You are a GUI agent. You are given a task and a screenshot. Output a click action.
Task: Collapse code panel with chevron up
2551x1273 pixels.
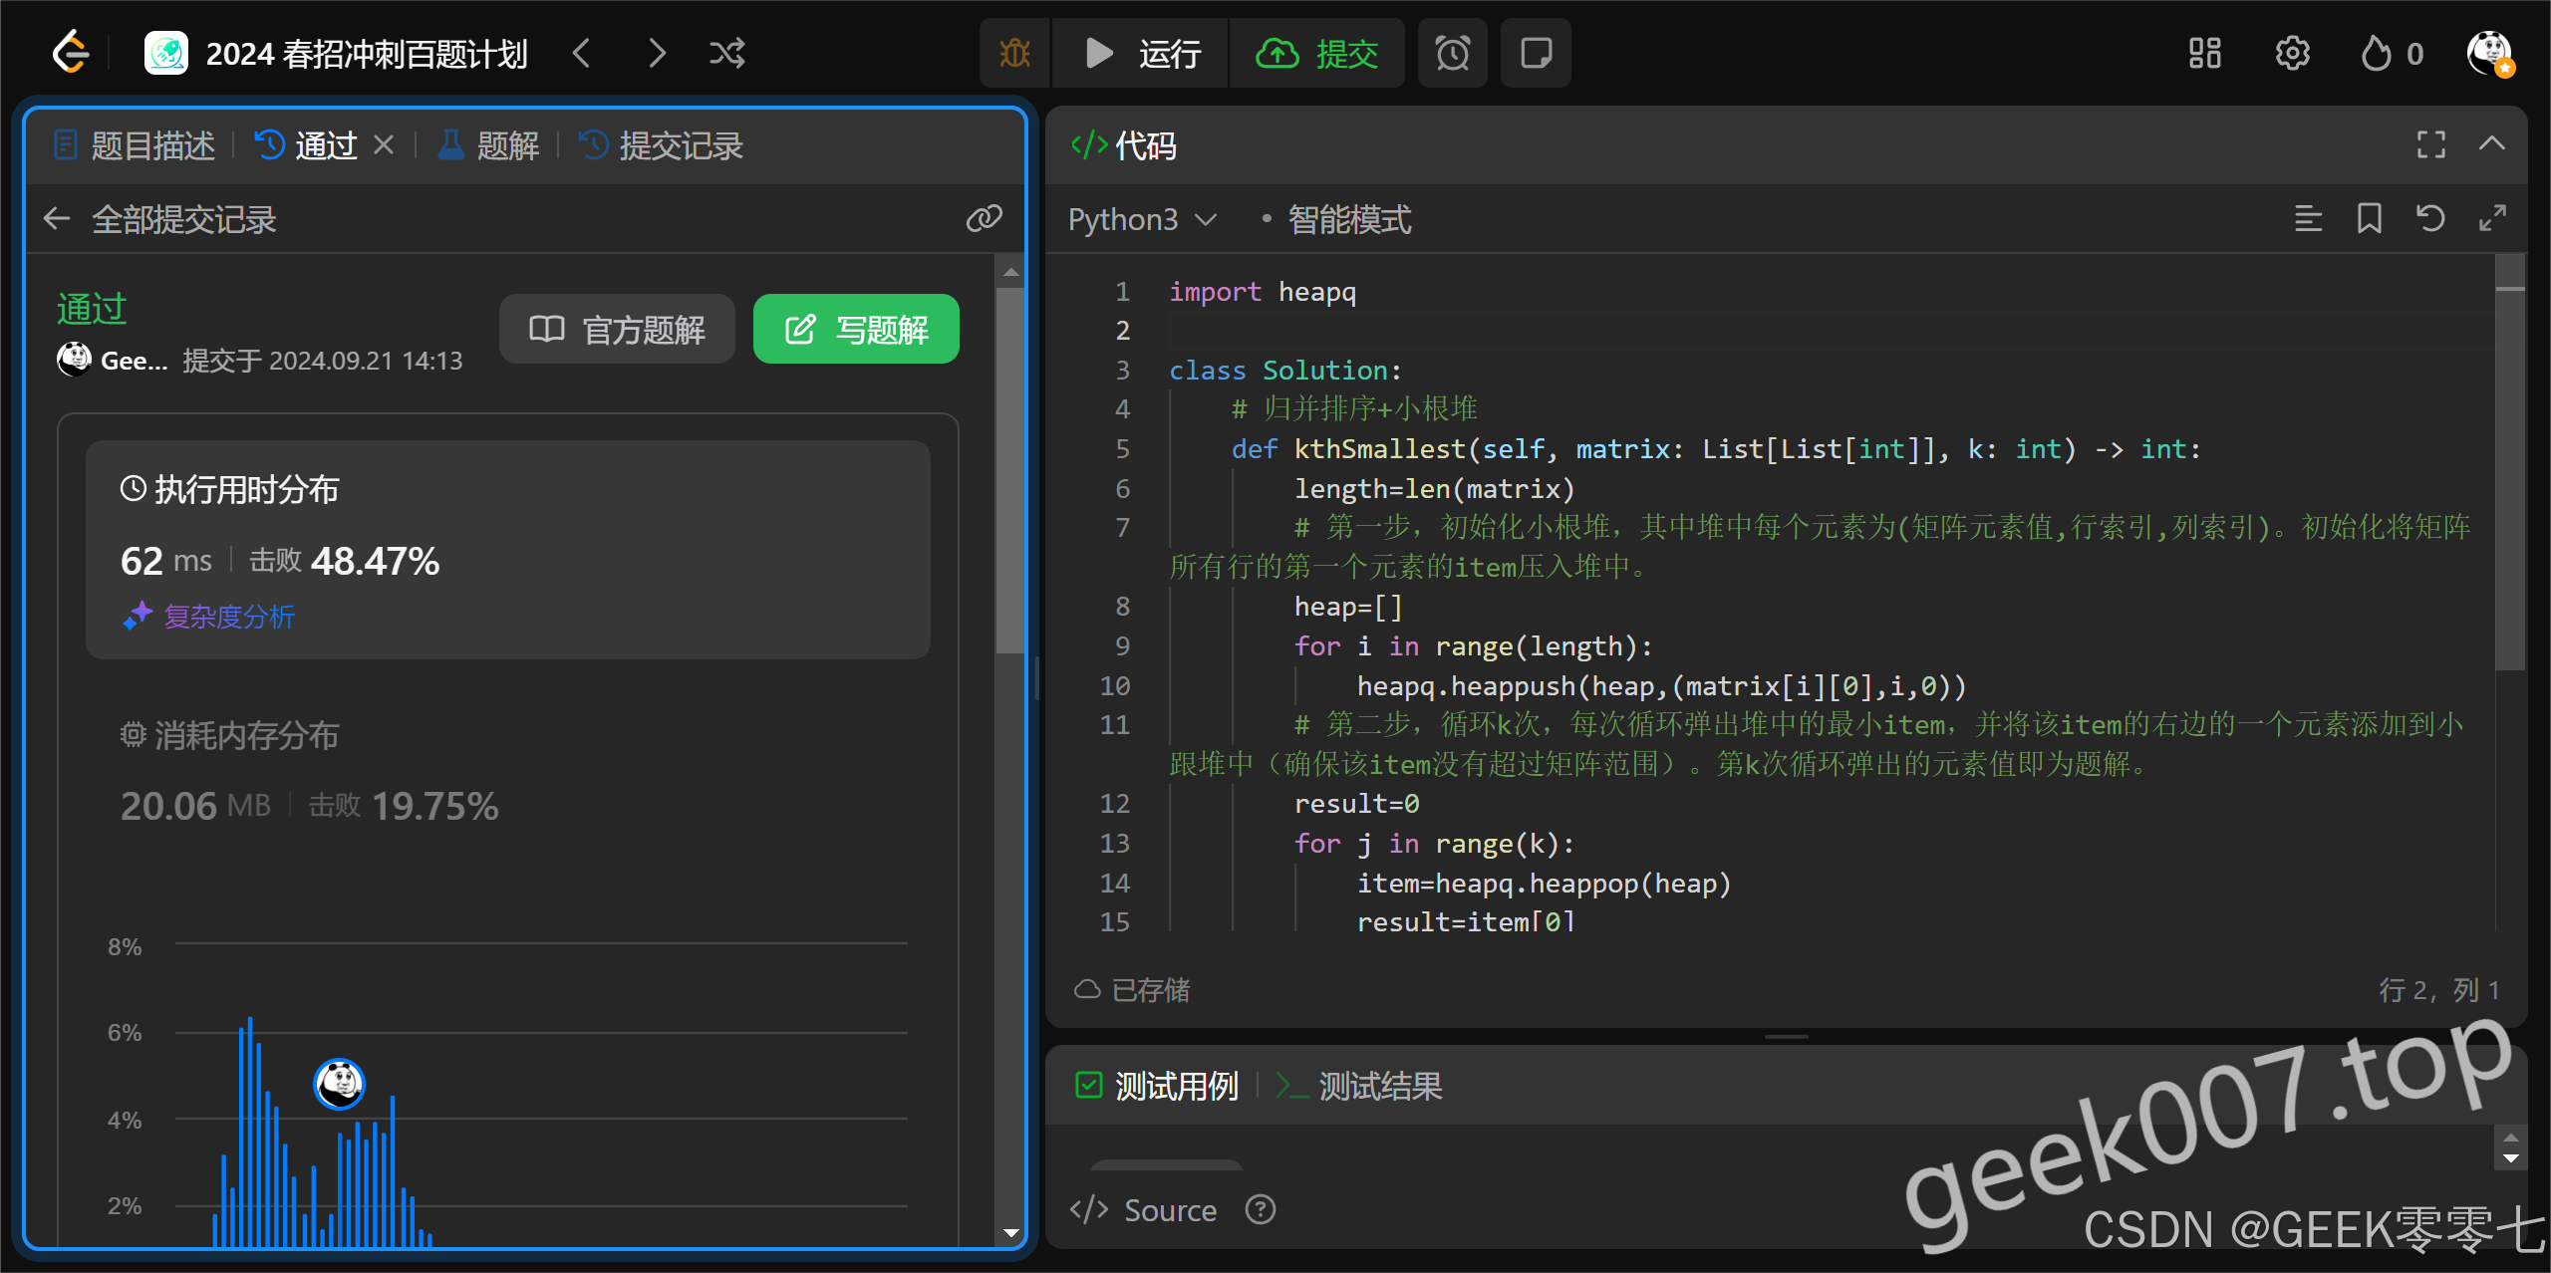pos(2491,144)
